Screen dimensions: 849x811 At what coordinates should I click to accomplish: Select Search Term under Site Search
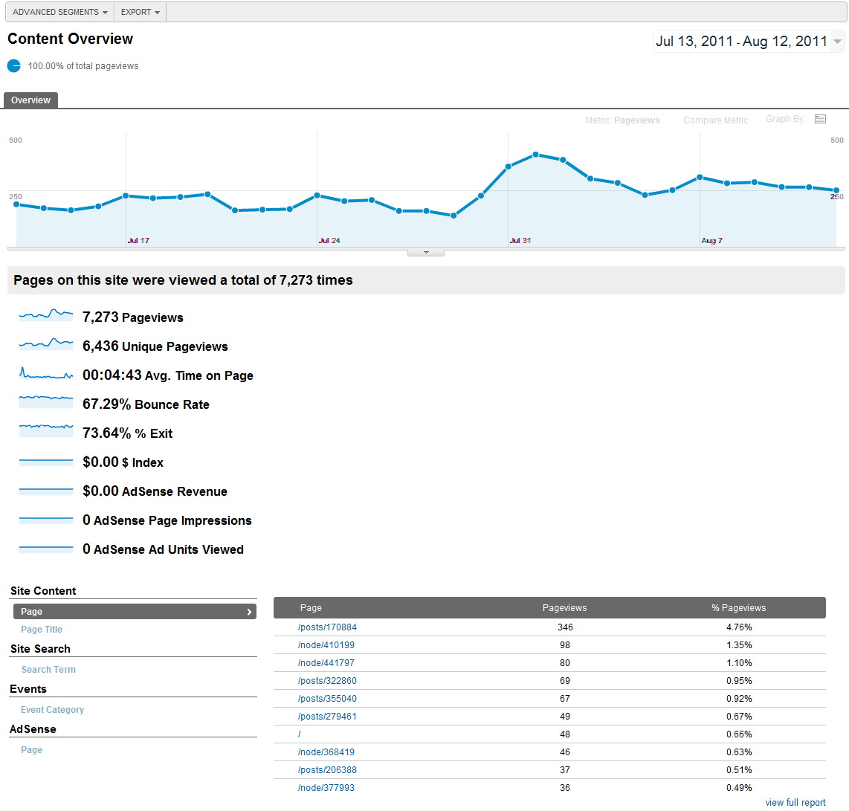click(x=49, y=669)
